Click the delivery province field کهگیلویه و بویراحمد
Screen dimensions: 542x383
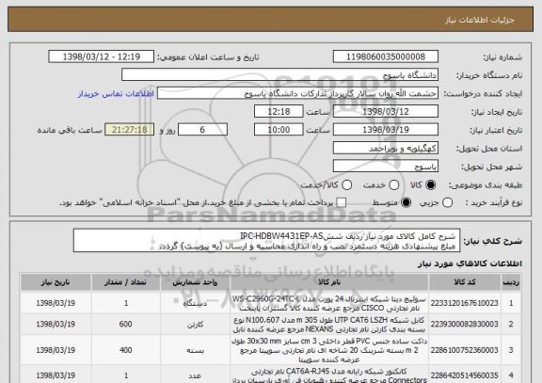coord(386,149)
